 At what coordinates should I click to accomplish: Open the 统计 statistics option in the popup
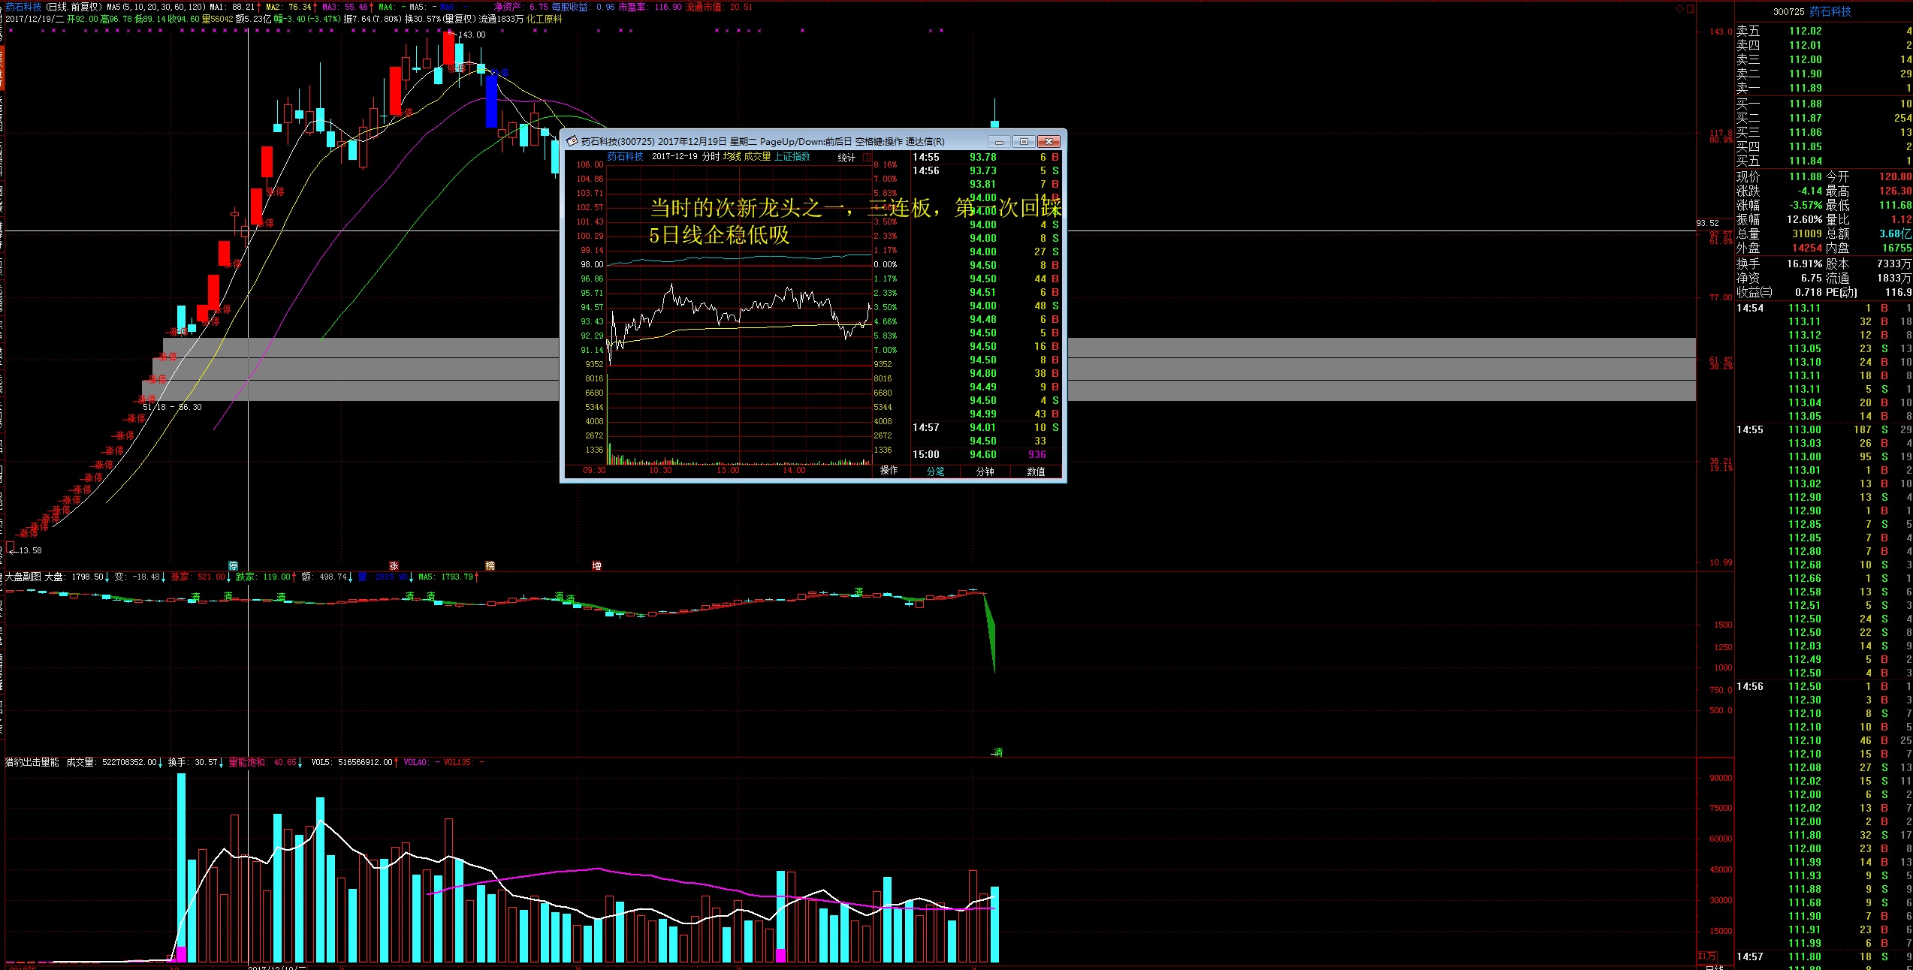pos(847,158)
